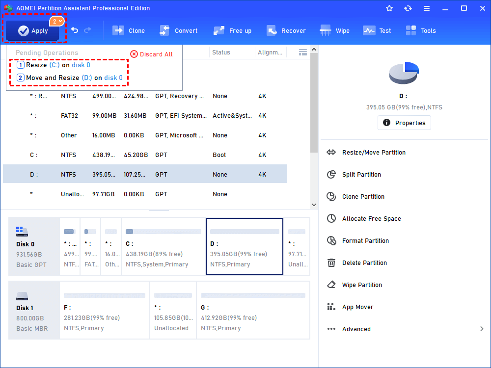Click the Apply button
The image size is (491, 368).
(x=32, y=30)
